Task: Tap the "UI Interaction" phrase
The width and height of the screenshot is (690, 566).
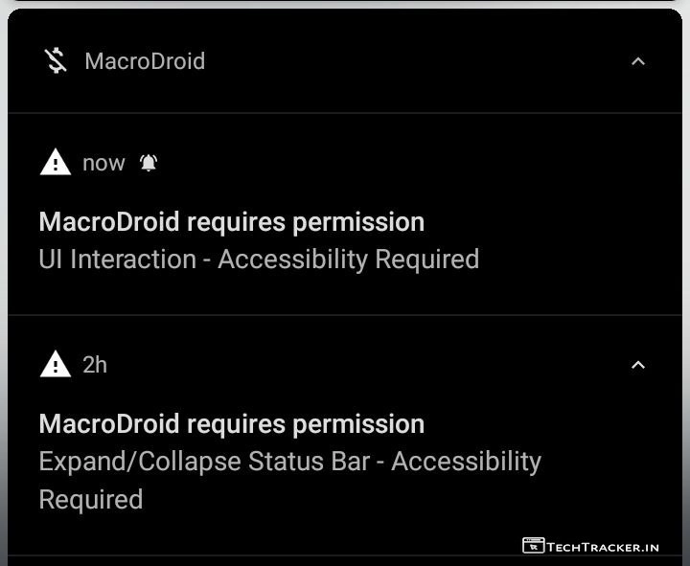Action: (118, 260)
